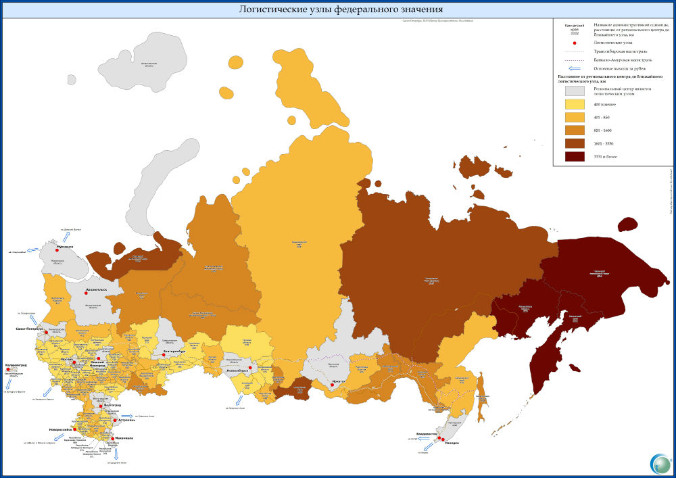The height and width of the screenshot is (478, 676).
Task: Select the '400 и менее' light yellow swatch
Action: pos(575,105)
